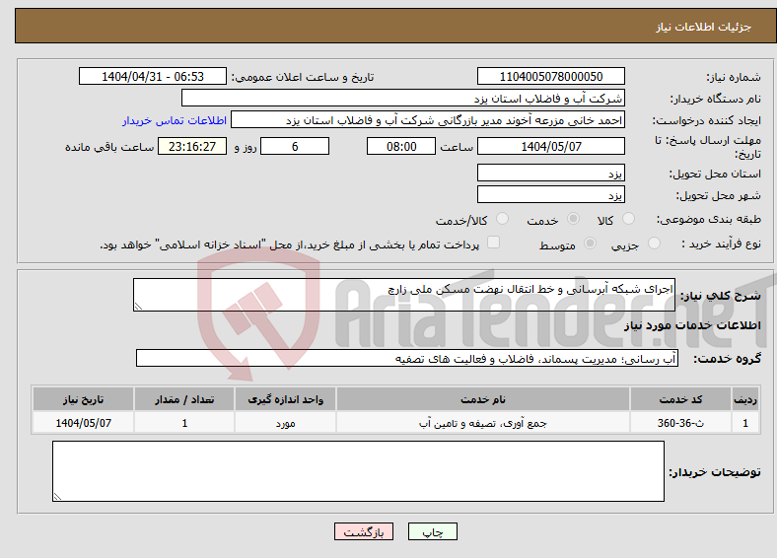Open the اطلاعات تماس خریدار link
The width and height of the screenshot is (777, 558).
[175, 120]
